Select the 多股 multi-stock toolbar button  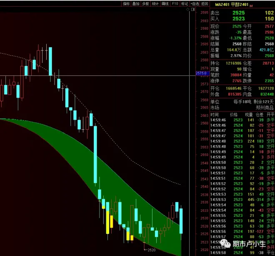[x=145, y=3]
